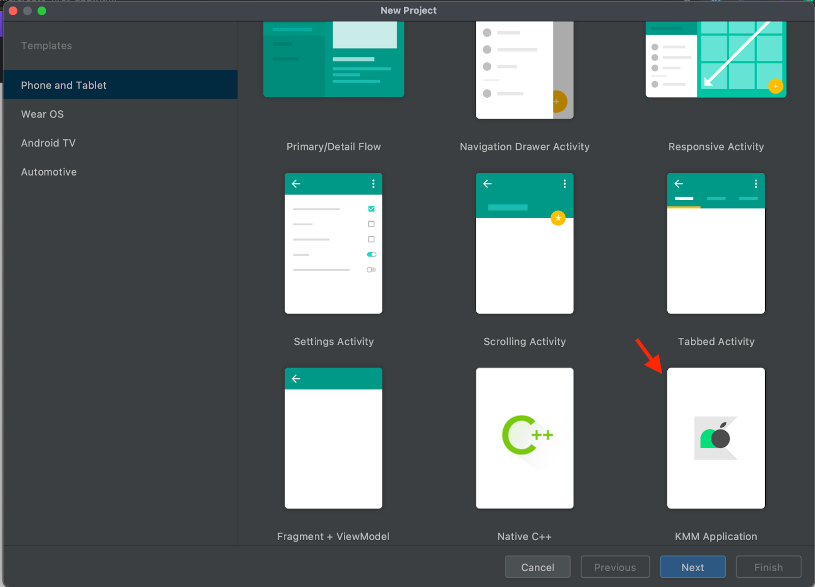The width and height of the screenshot is (815, 587).
Task: Click the Responsive Activity label
Action: [716, 147]
